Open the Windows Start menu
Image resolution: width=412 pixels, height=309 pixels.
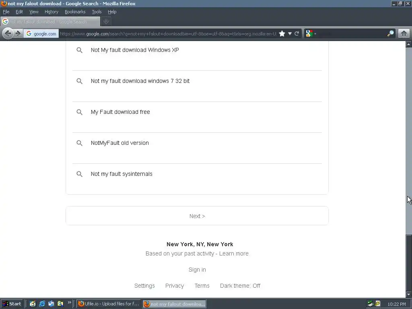point(12,304)
